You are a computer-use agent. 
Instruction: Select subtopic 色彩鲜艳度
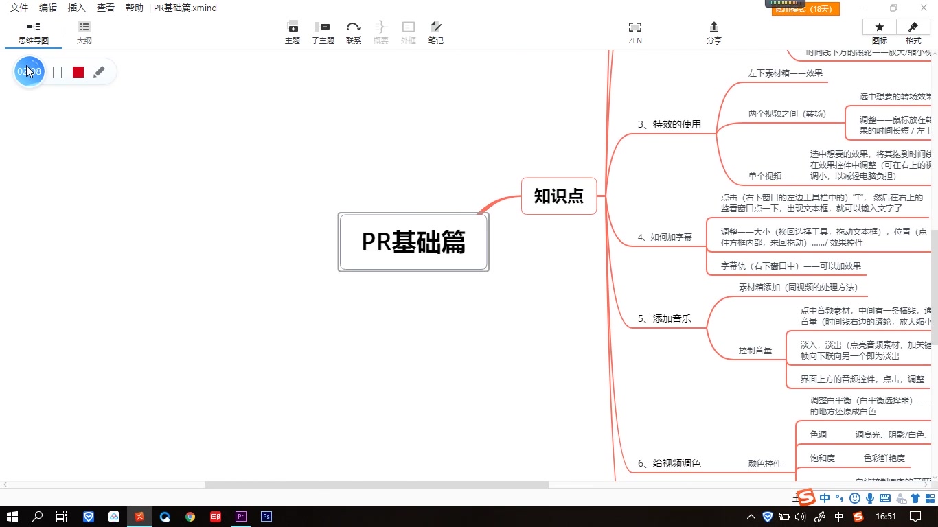coord(884,458)
